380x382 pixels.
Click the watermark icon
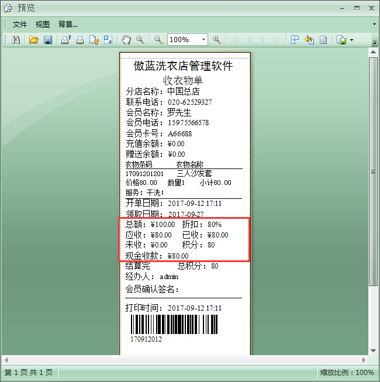(323, 40)
